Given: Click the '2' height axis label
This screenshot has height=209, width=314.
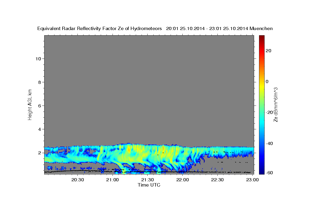Looking at the screenshot, I should point(40,153).
